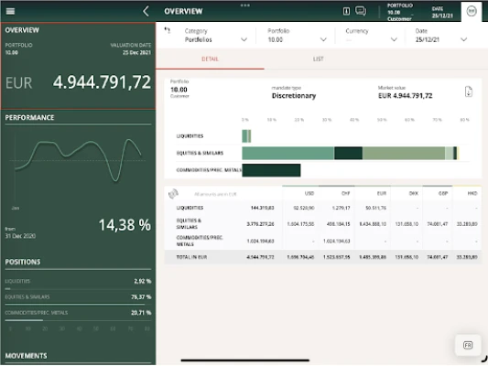Click the FR language icon button
The image size is (488, 366).
pos(468,345)
